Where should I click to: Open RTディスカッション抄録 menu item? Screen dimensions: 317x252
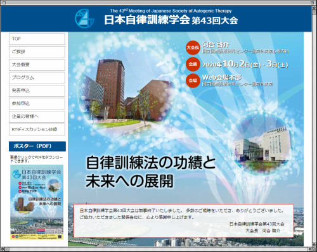click(37, 129)
